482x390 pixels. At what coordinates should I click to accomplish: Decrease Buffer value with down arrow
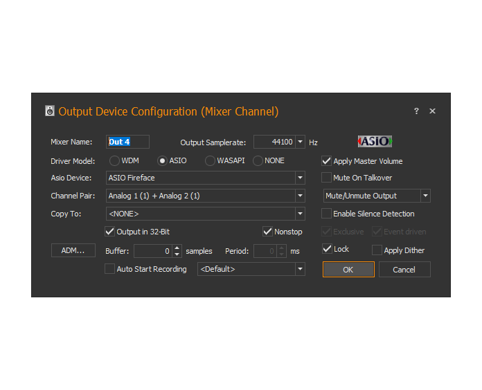tap(177, 254)
